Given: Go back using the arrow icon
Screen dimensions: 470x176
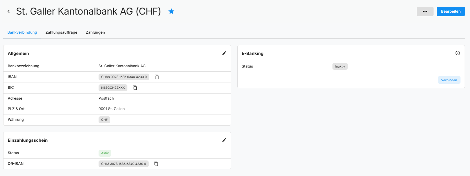Looking at the screenshot, I should (9, 12).
